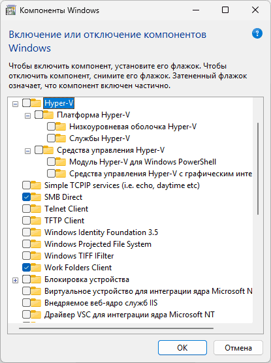Check Windows TIFF IFilter checkbox
Viewport: 271px width, 363px height.
[x=26, y=256]
